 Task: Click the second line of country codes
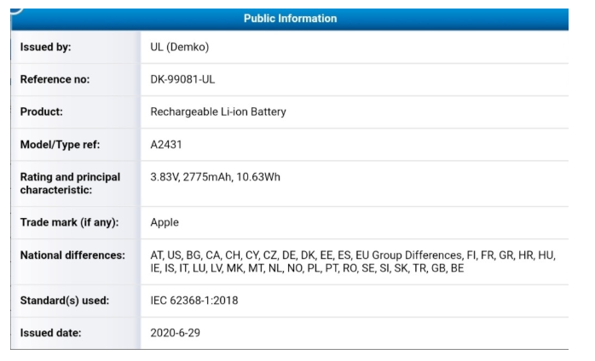[x=307, y=268]
